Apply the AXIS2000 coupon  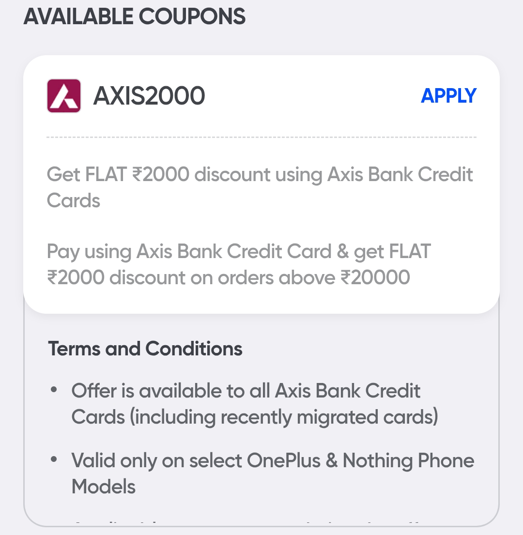click(x=448, y=96)
